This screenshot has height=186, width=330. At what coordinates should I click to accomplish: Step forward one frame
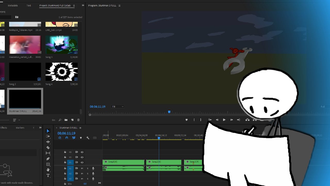pyautogui.click(x=232, y=120)
